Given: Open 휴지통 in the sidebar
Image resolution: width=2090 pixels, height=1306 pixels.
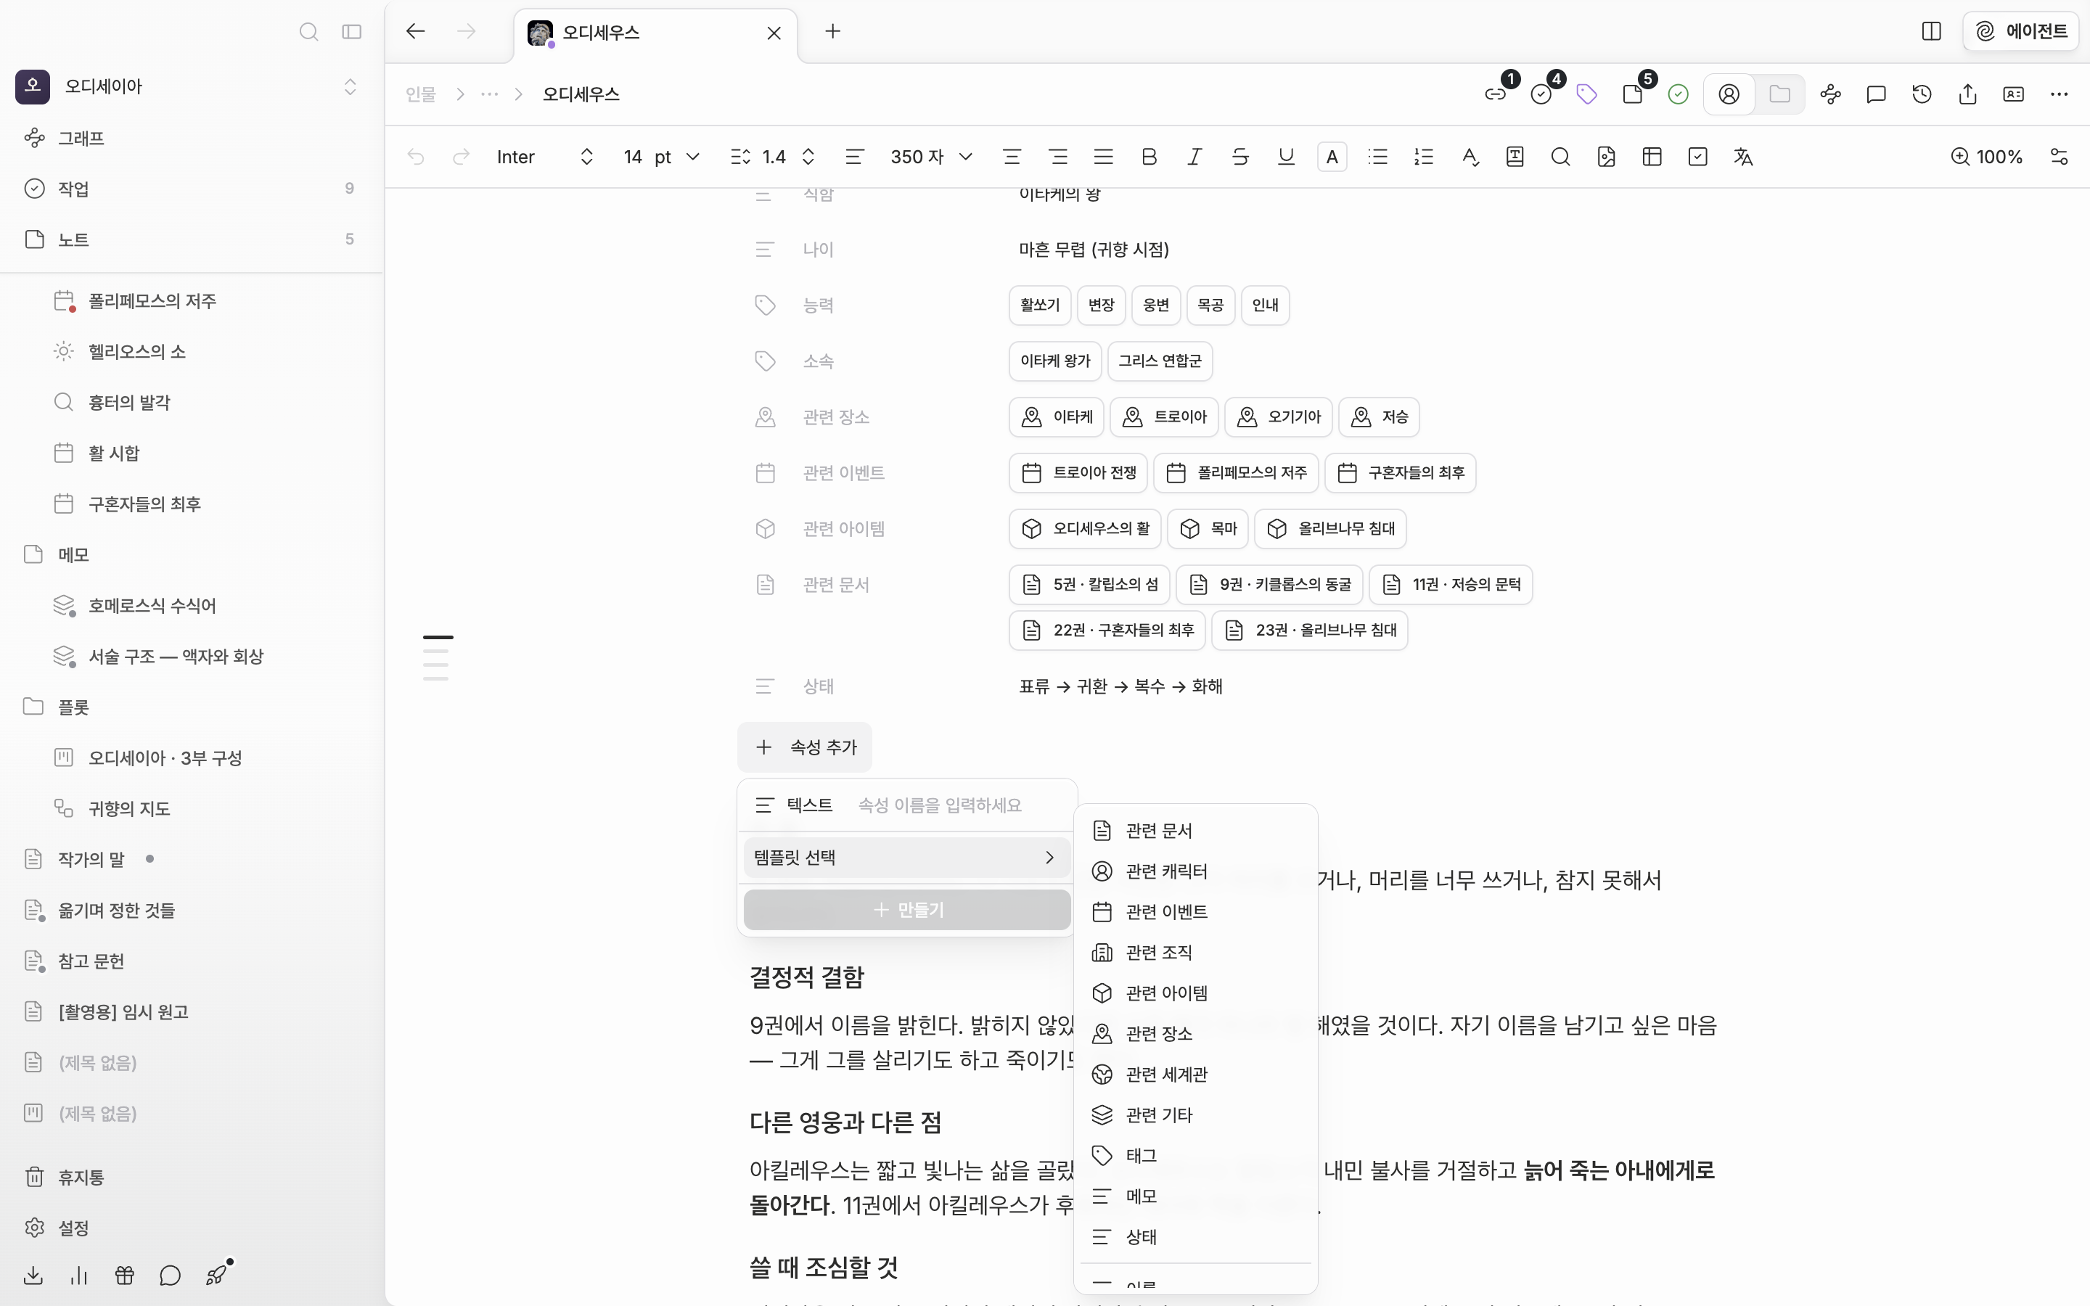Looking at the screenshot, I should tap(191, 1176).
